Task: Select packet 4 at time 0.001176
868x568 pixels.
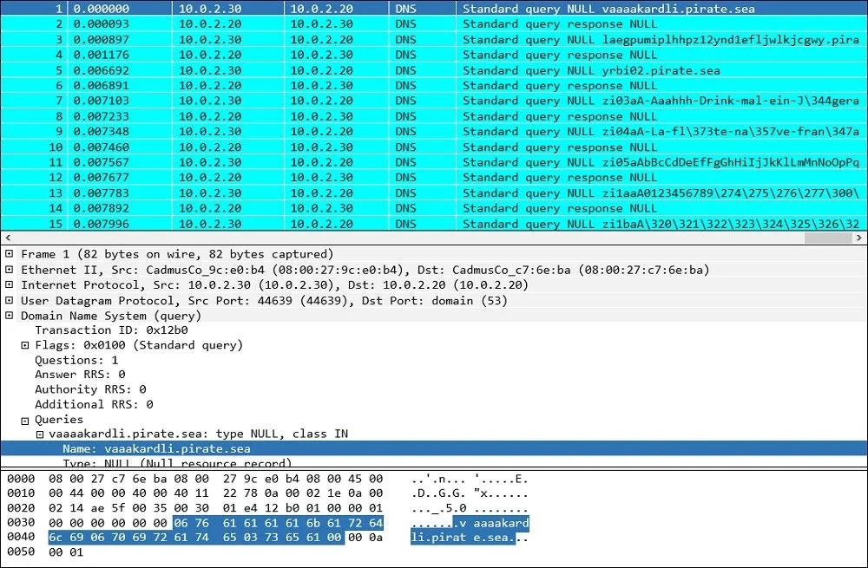Action: click(x=434, y=55)
